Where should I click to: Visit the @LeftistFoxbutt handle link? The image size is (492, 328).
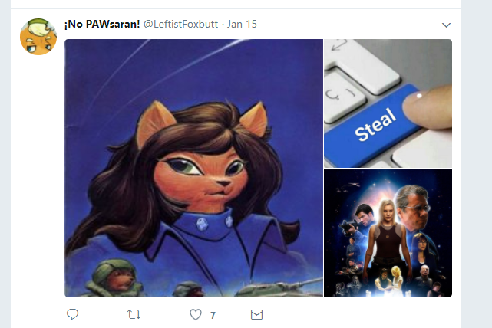180,24
